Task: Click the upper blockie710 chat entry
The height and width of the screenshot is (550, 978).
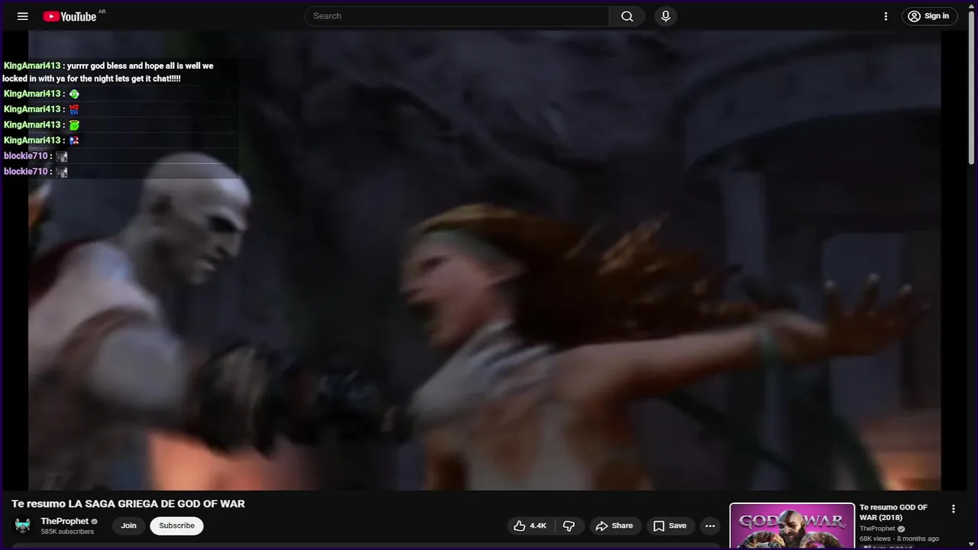Action: (36, 156)
